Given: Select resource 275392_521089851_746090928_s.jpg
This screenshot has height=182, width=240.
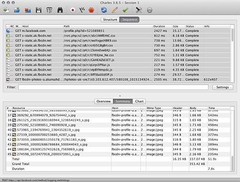Looking at the screenshot, I should point(119,125).
